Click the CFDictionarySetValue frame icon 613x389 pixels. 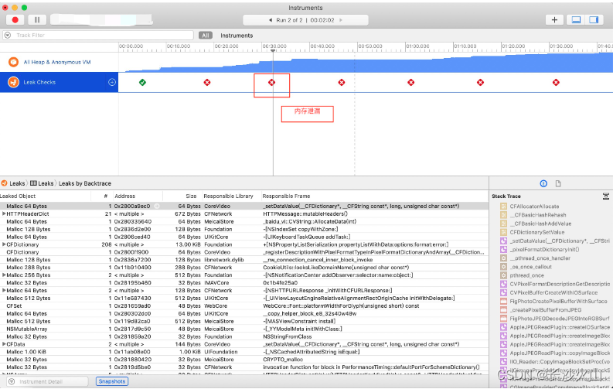pyautogui.click(x=503, y=232)
